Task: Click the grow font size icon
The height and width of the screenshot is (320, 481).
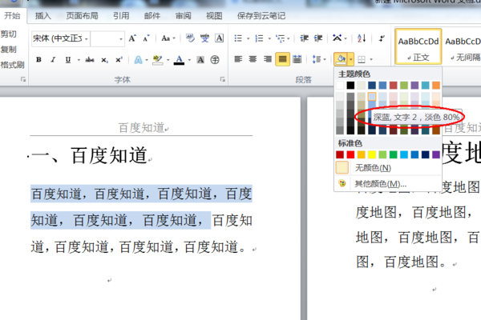Action: tap(132, 38)
